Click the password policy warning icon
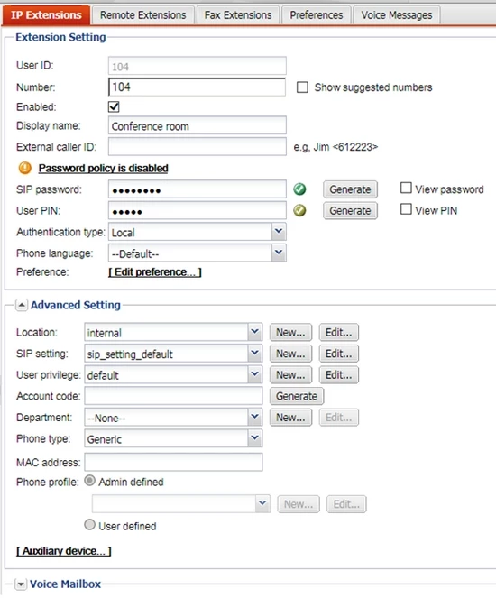This screenshot has height=598, width=496. [x=24, y=168]
